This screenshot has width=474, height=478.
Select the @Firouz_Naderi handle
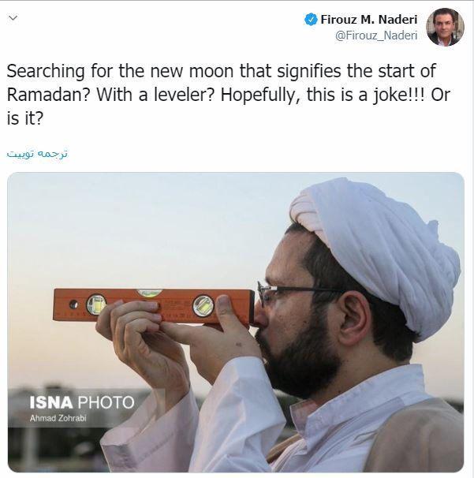[376, 35]
